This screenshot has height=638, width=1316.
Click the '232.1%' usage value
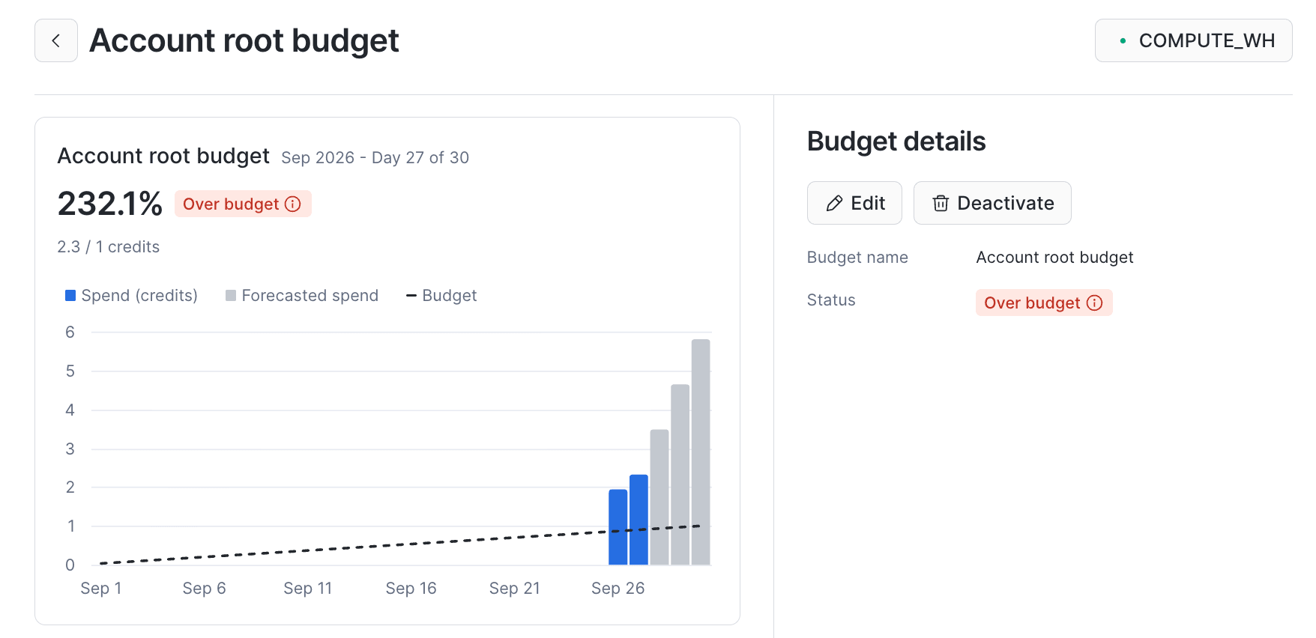[110, 204]
